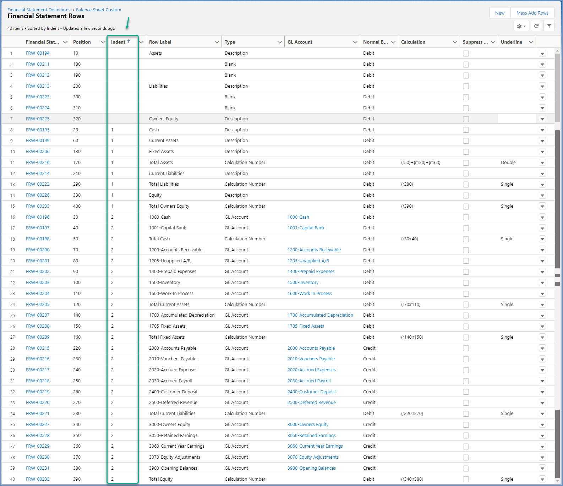Go to Financial Statement Definitions breadcrumb
The height and width of the screenshot is (486, 563).
point(39,10)
